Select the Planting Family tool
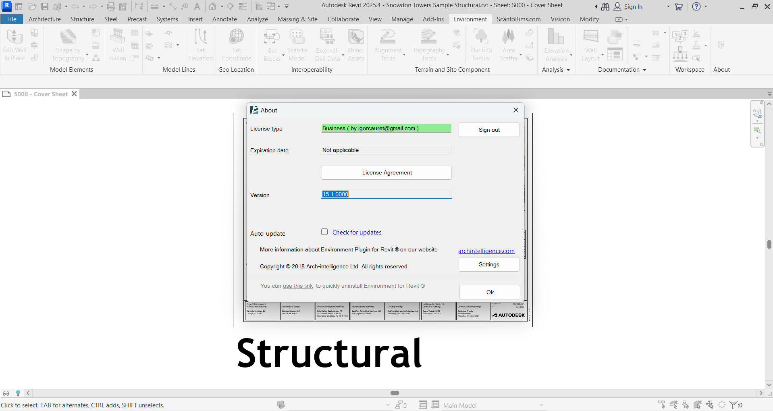The width and height of the screenshot is (773, 411). (481, 45)
